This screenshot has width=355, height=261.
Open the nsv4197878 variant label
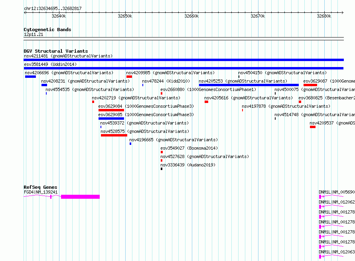[x=286, y=106]
